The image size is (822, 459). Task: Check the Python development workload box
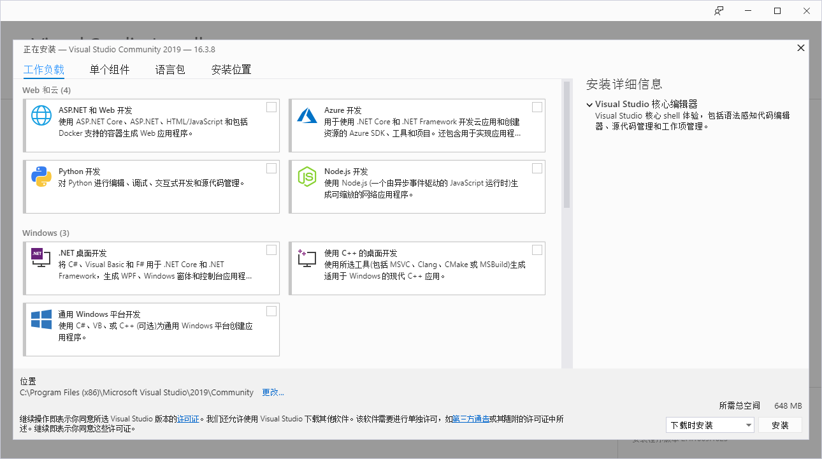pos(271,168)
